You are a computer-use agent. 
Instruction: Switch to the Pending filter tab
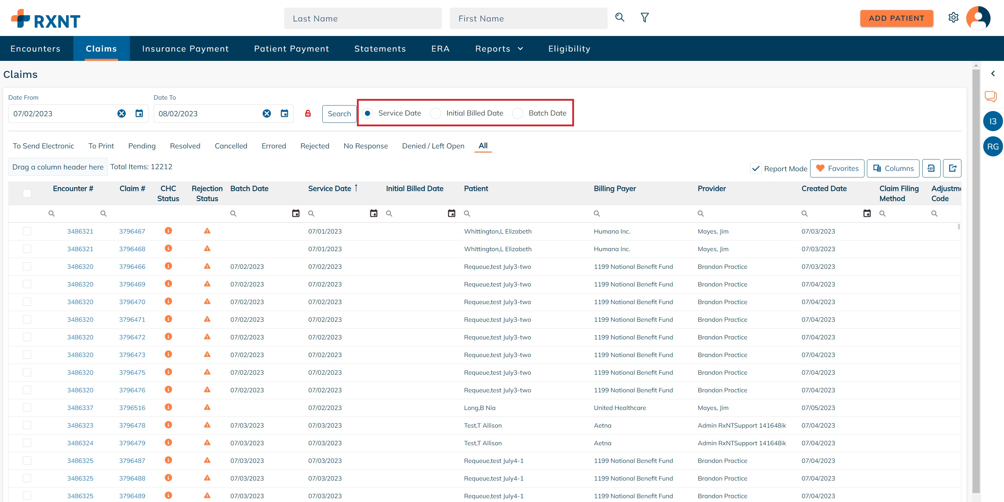click(142, 146)
